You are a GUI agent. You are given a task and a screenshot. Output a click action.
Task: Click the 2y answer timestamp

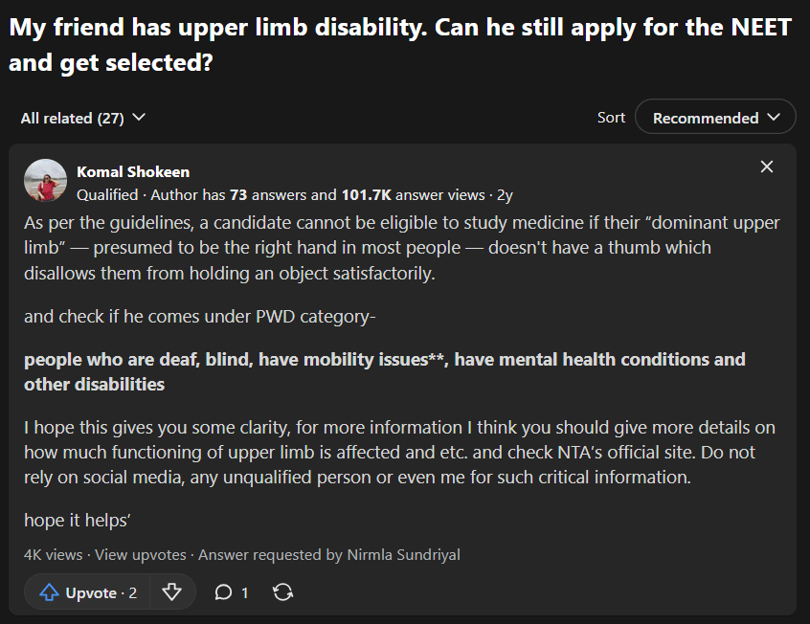coord(506,194)
